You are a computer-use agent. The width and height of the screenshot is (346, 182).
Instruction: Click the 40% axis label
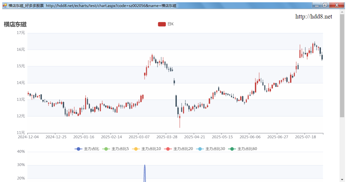(21, 151)
